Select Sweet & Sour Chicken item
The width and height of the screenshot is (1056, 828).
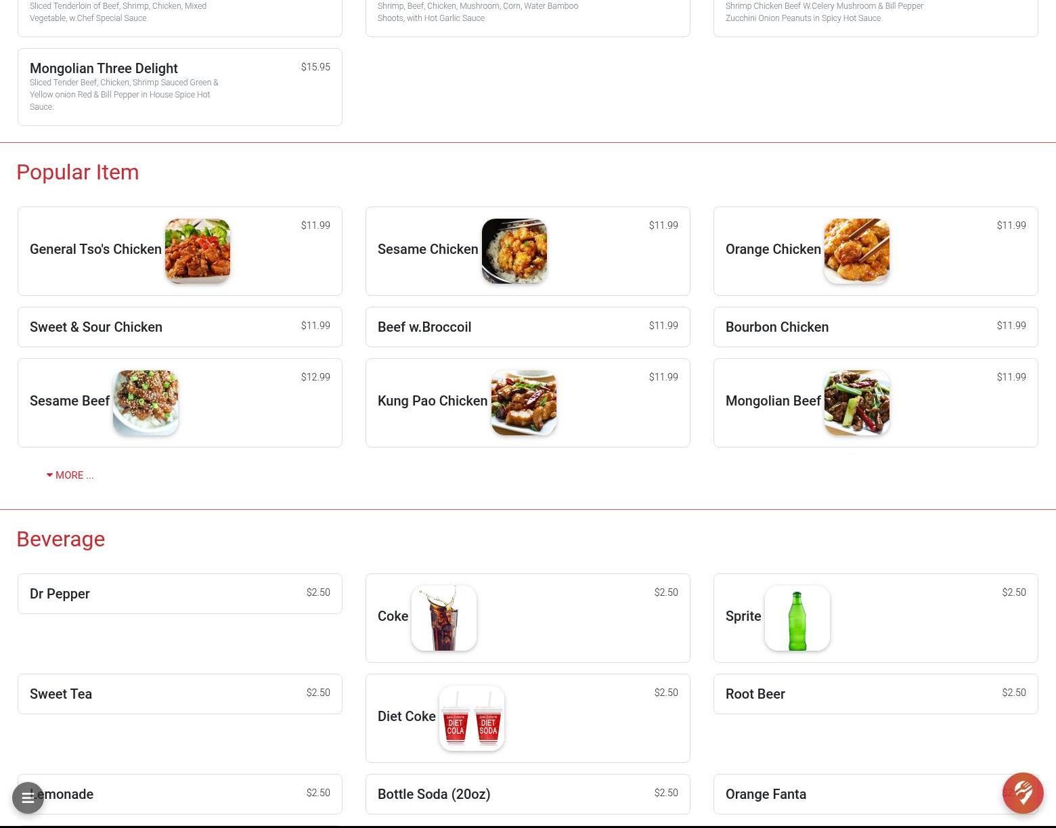pyautogui.click(x=180, y=327)
